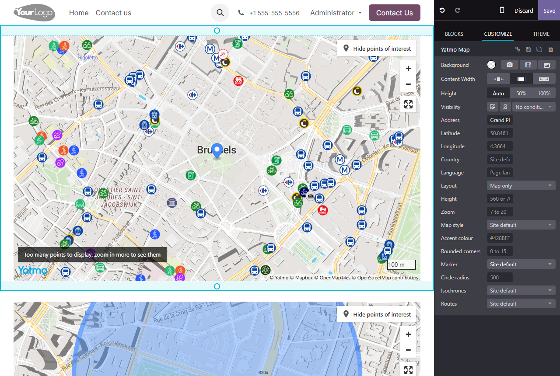Discard the editor changes
The width and height of the screenshot is (560, 376).
(x=524, y=10)
